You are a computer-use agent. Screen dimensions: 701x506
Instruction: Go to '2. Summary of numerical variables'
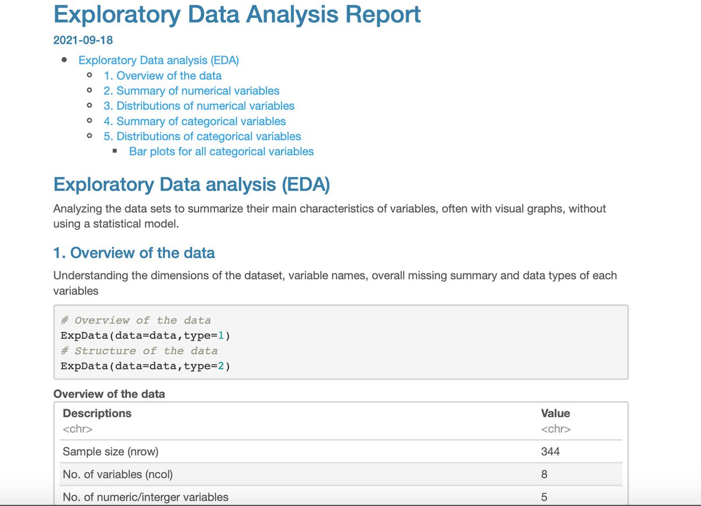(x=192, y=91)
